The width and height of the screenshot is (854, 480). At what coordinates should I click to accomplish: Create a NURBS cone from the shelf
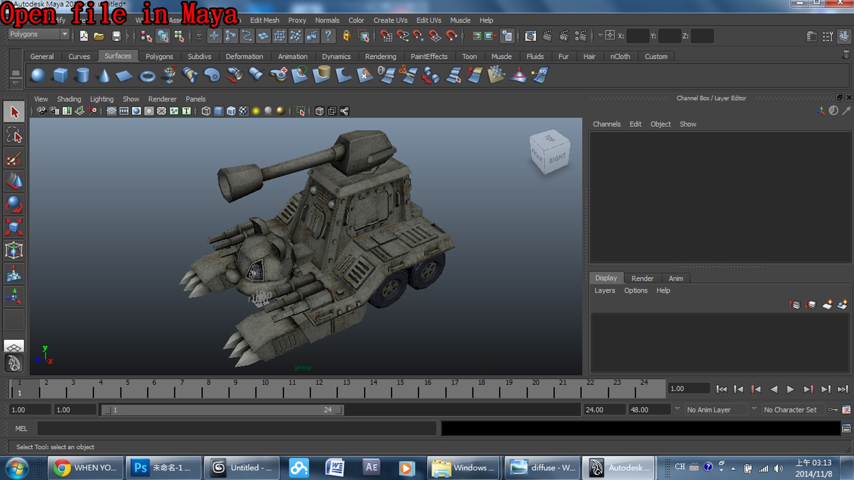point(104,75)
